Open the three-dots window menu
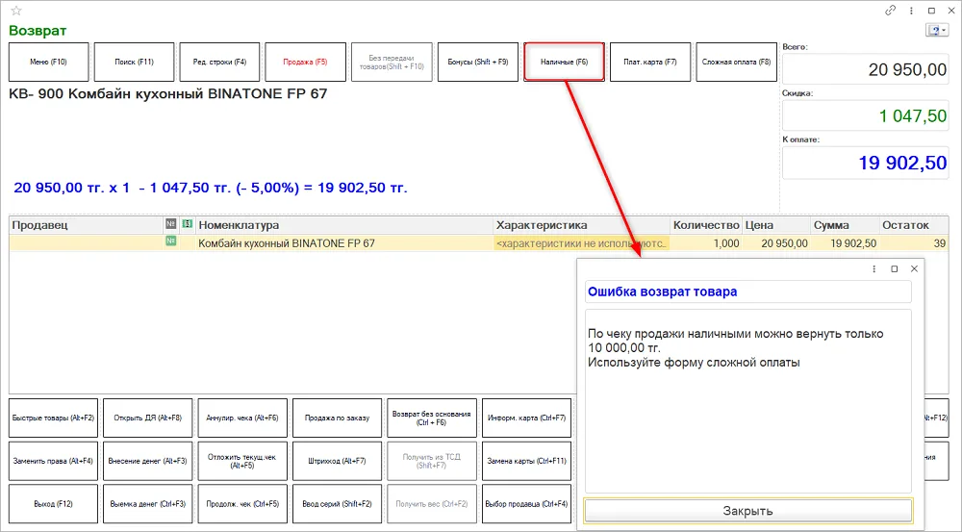Screen dimensions: 962x532 point(912,11)
